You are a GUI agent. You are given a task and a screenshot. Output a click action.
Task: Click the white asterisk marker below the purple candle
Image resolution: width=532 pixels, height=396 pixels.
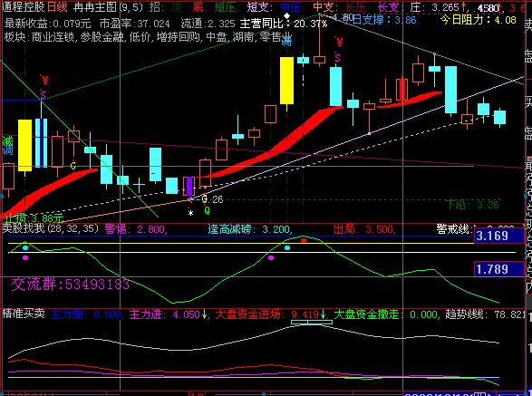(190, 213)
